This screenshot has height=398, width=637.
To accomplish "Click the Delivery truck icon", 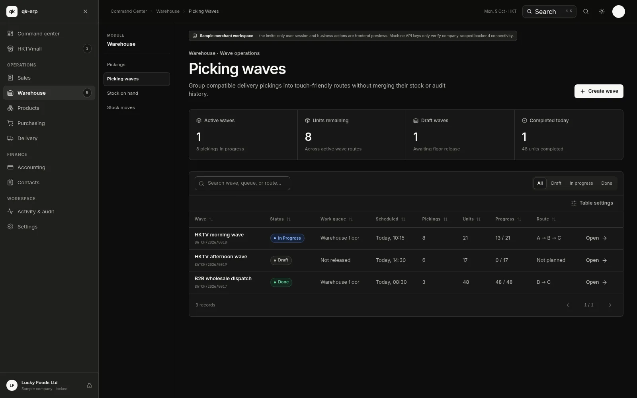I will click(x=10, y=138).
